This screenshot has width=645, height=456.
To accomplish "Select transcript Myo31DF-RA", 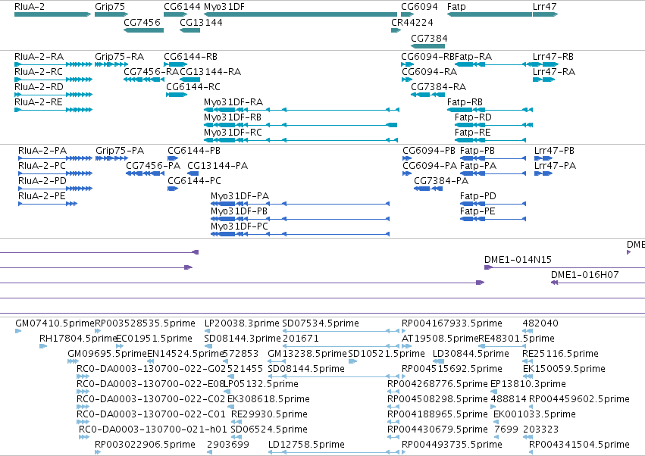I will [x=302, y=110].
